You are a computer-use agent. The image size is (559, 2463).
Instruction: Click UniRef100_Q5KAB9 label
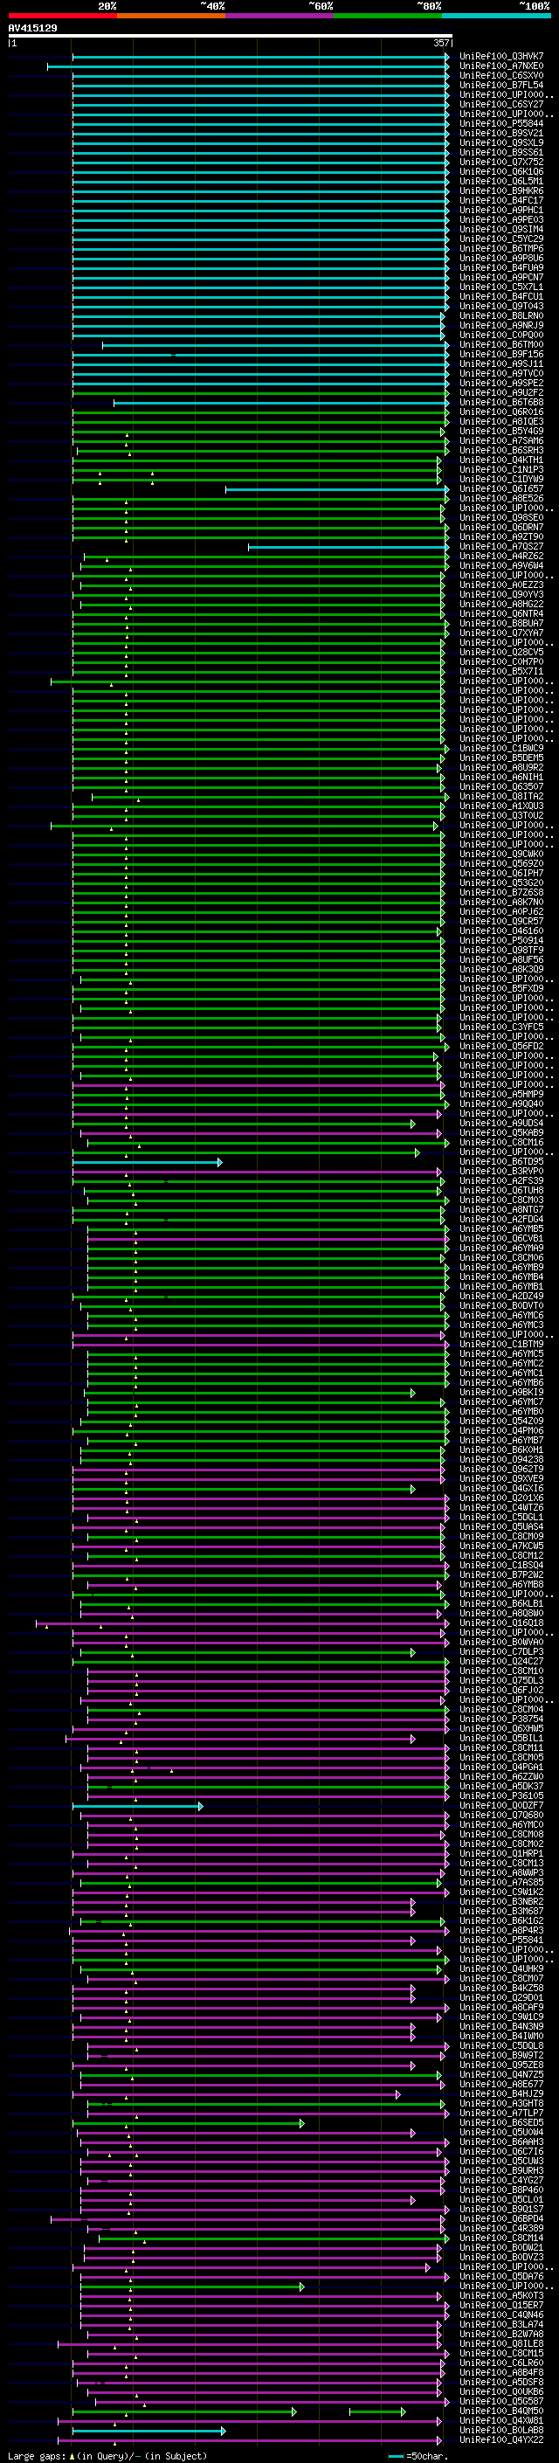[x=501, y=1133]
